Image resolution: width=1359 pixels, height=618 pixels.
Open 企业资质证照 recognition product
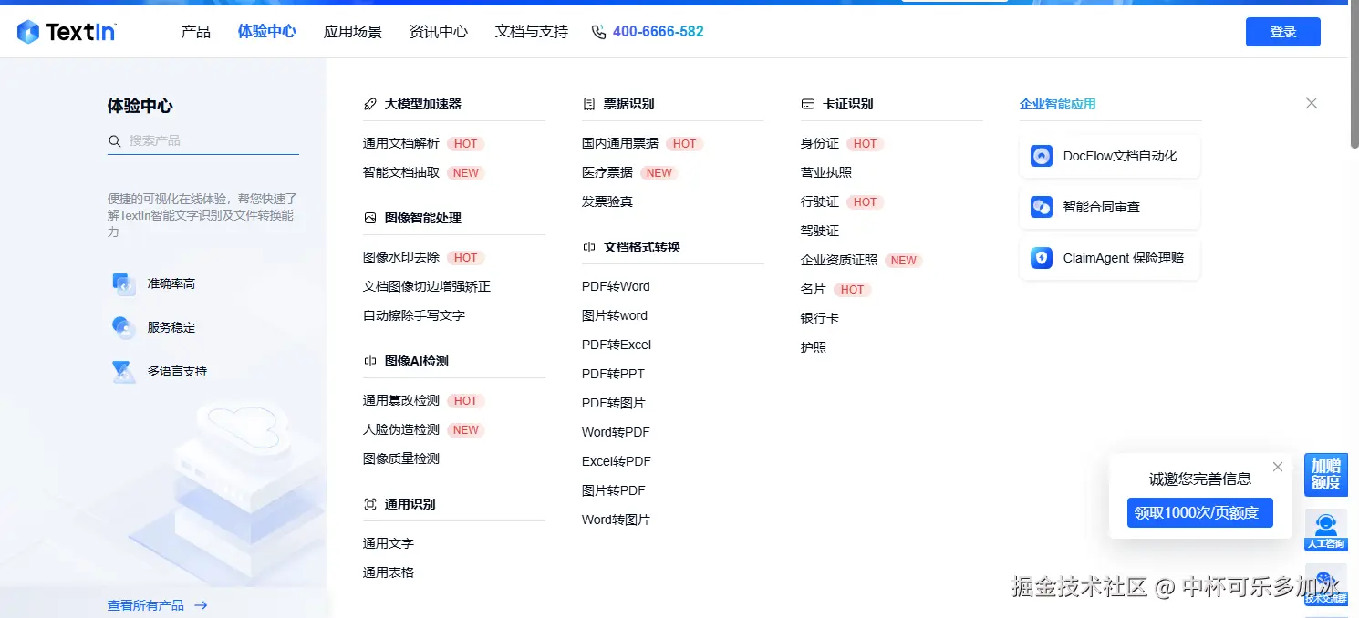[x=839, y=261]
